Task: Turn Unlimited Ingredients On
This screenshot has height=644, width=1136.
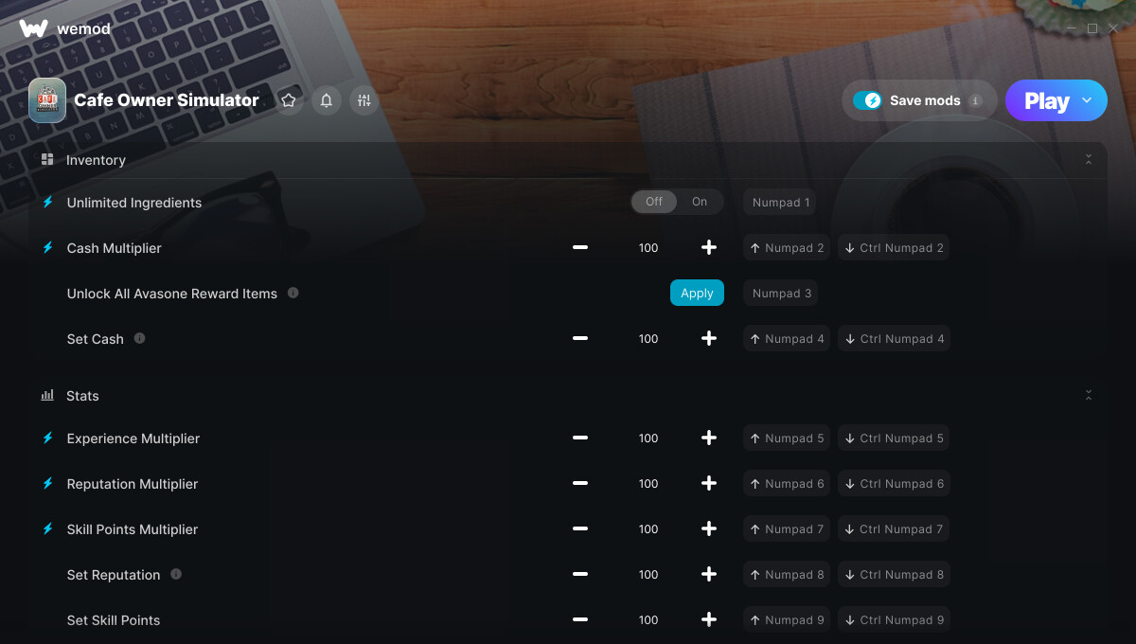Action: (x=700, y=202)
